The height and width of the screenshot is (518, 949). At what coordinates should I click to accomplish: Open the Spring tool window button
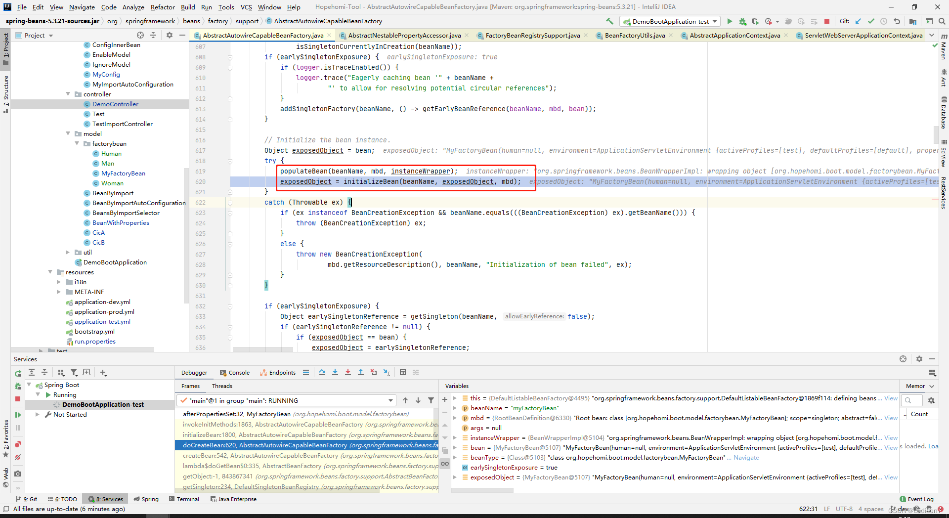pos(146,499)
